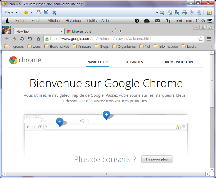Open the Chrome hamburger menu
The width and height of the screenshot is (216, 178).
[x=209, y=39]
